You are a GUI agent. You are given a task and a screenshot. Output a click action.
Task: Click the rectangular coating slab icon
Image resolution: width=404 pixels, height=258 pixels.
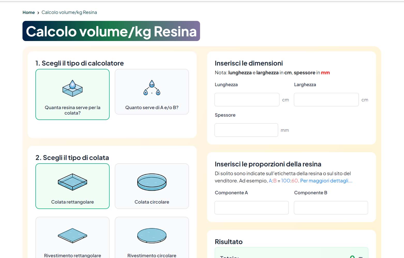click(x=72, y=235)
